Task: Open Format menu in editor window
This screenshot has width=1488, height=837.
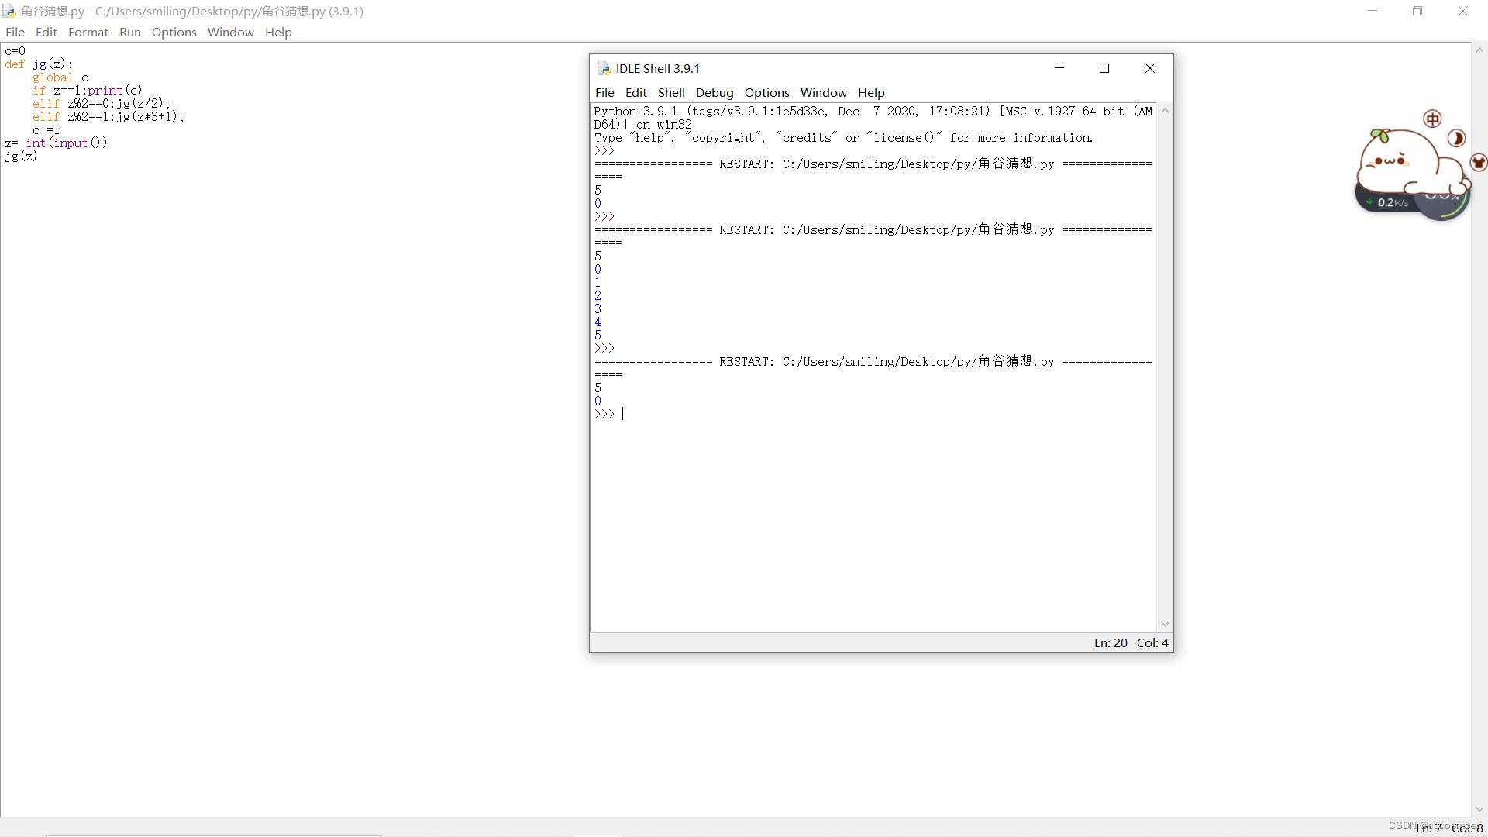Action: (88, 32)
